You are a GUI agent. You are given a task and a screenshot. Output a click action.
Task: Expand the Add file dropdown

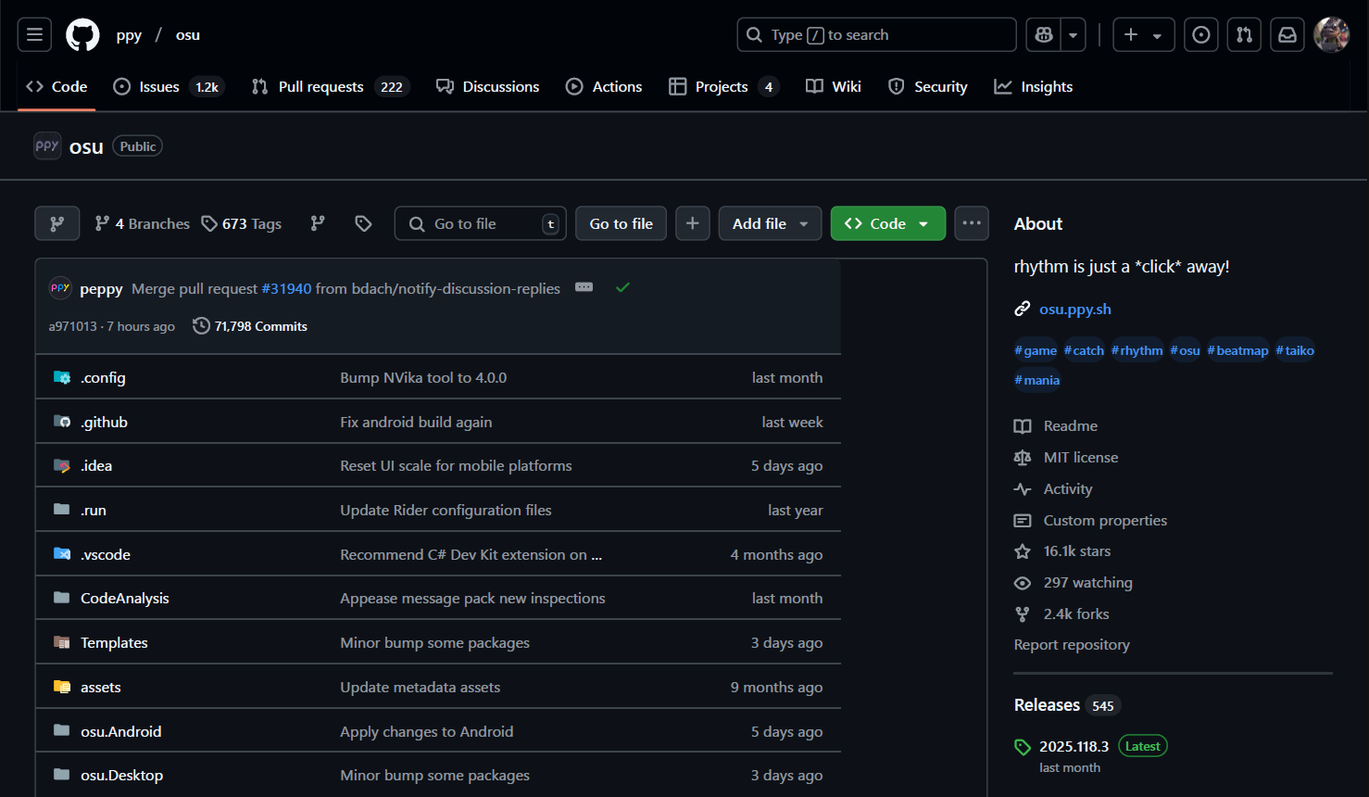coord(770,223)
